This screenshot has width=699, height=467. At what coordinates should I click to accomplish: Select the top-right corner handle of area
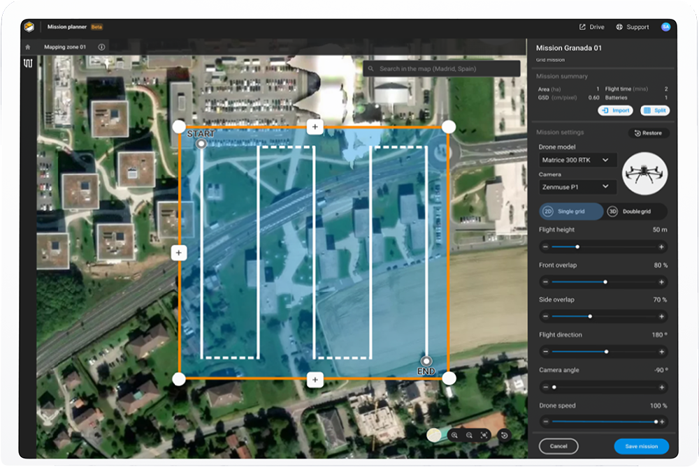(x=449, y=127)
